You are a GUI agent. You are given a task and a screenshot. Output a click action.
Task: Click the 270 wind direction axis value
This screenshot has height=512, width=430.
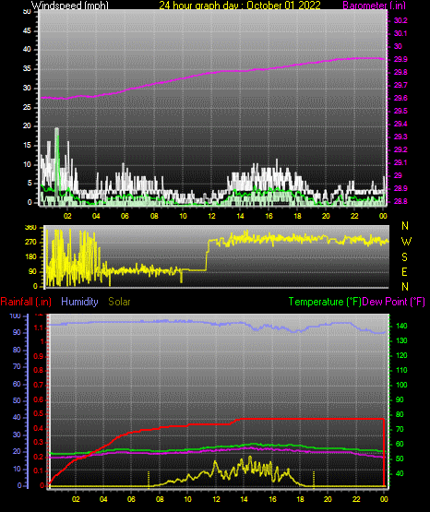[30, 243]
